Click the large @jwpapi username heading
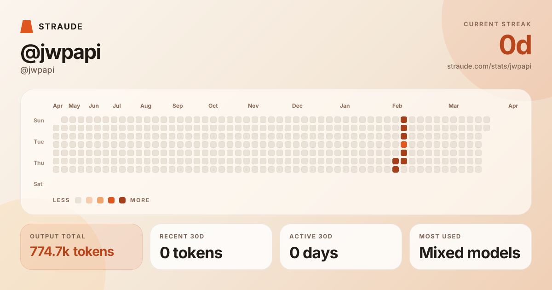The width and height of the screenshot is (552, 290). point(60,52)
